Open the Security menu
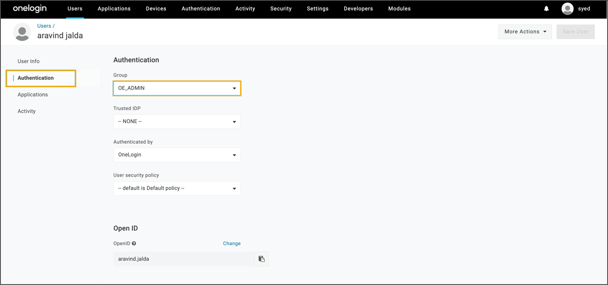Viewport: 608px width, 285px height. (x=281, y=8)
